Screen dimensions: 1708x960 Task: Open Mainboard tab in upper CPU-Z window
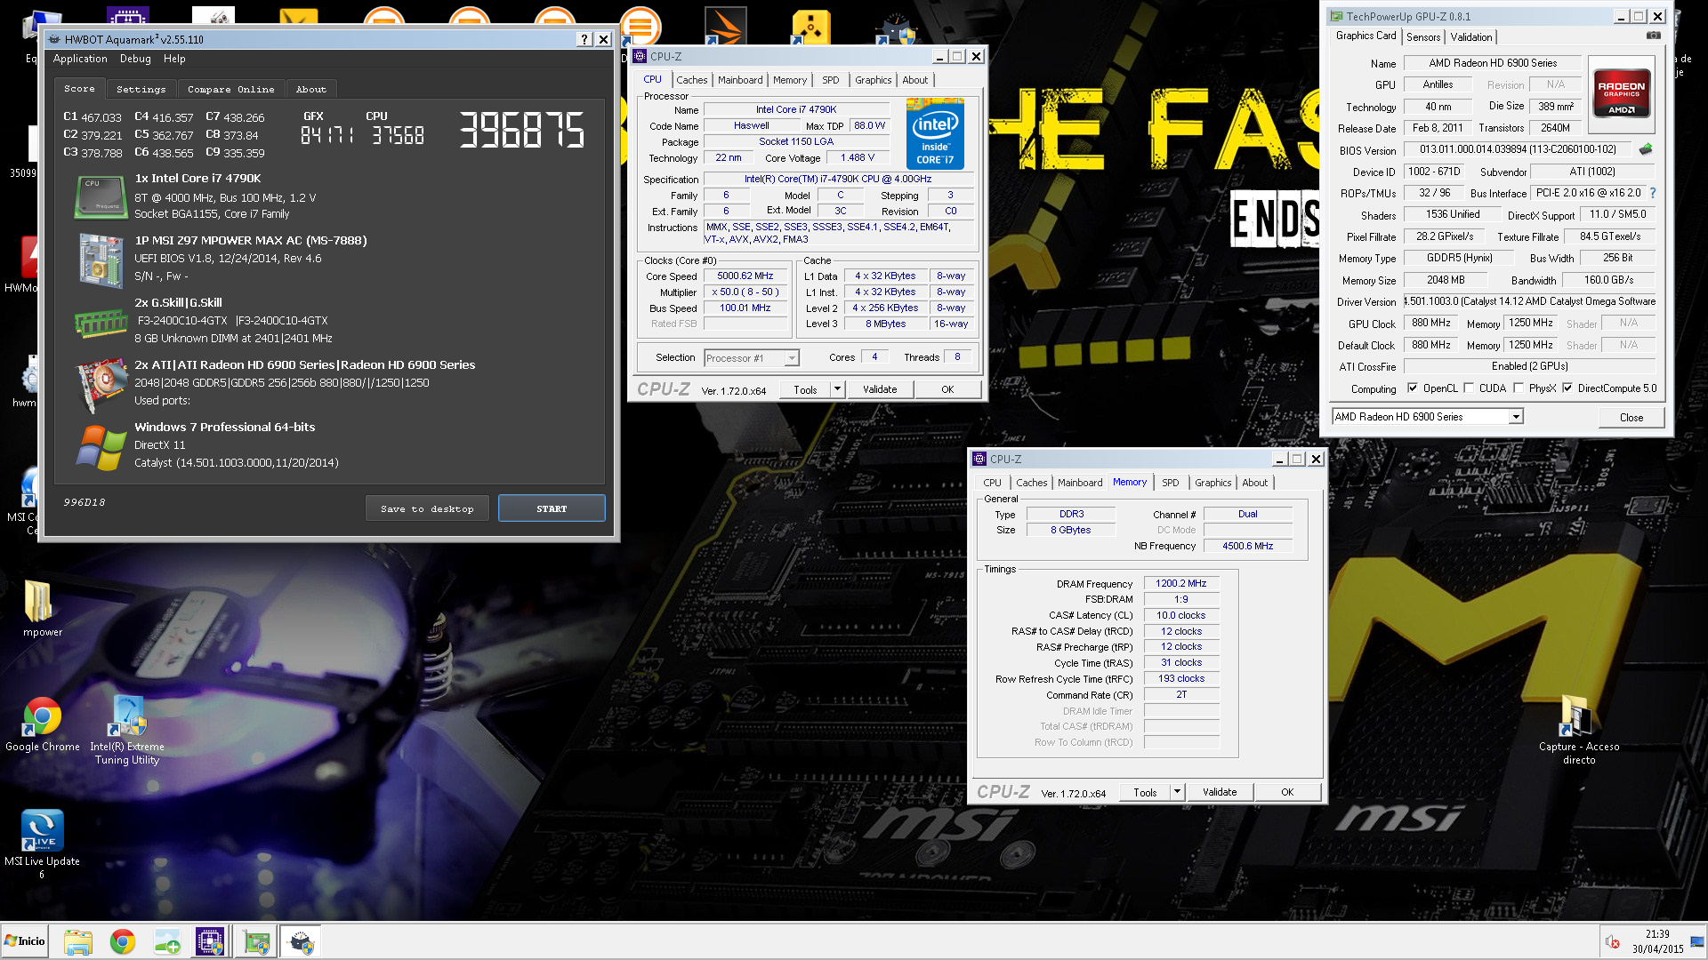click(740, 80)
